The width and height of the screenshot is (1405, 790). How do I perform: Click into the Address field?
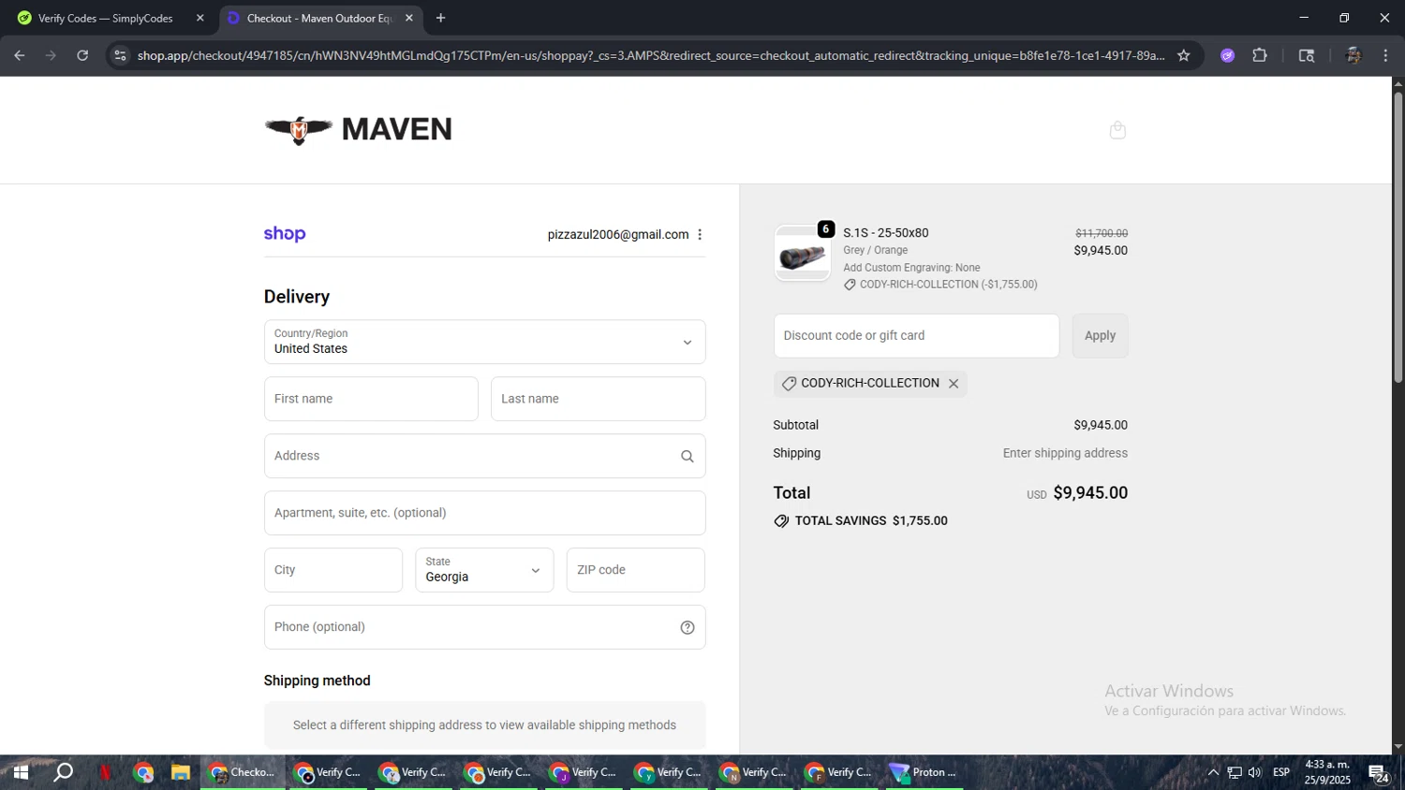(x=484, y=456)
